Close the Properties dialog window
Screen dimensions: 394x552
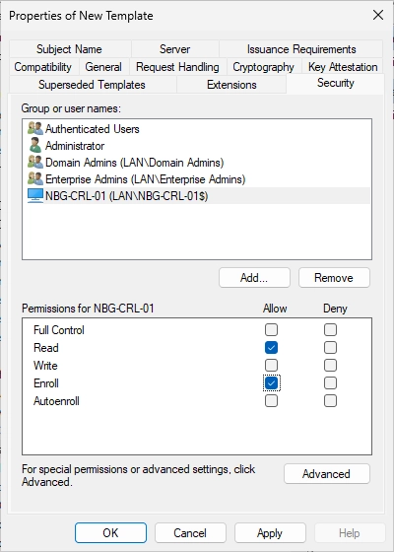coord(378,15)
